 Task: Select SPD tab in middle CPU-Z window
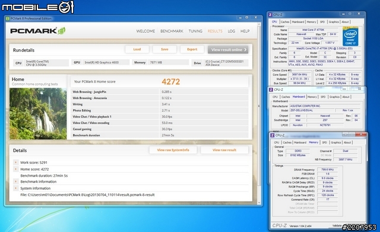coord(323,97)
